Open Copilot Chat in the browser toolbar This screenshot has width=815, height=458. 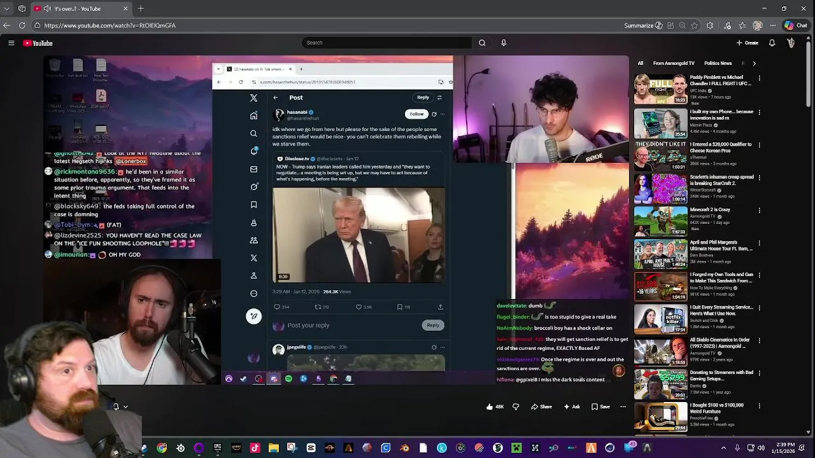(796, 25)
